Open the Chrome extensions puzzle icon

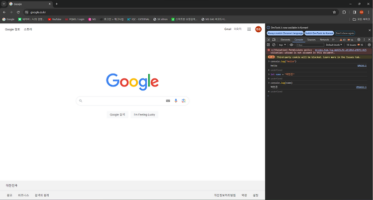pos(344,12)
